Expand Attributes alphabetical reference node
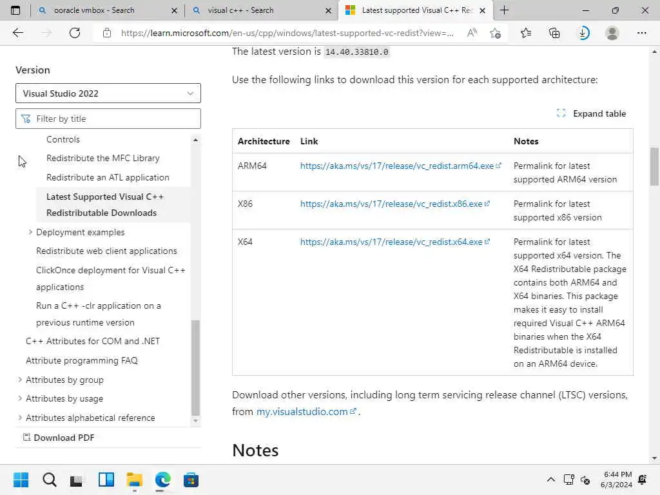Viewport: 660px width, 495px height. (20, 418)
